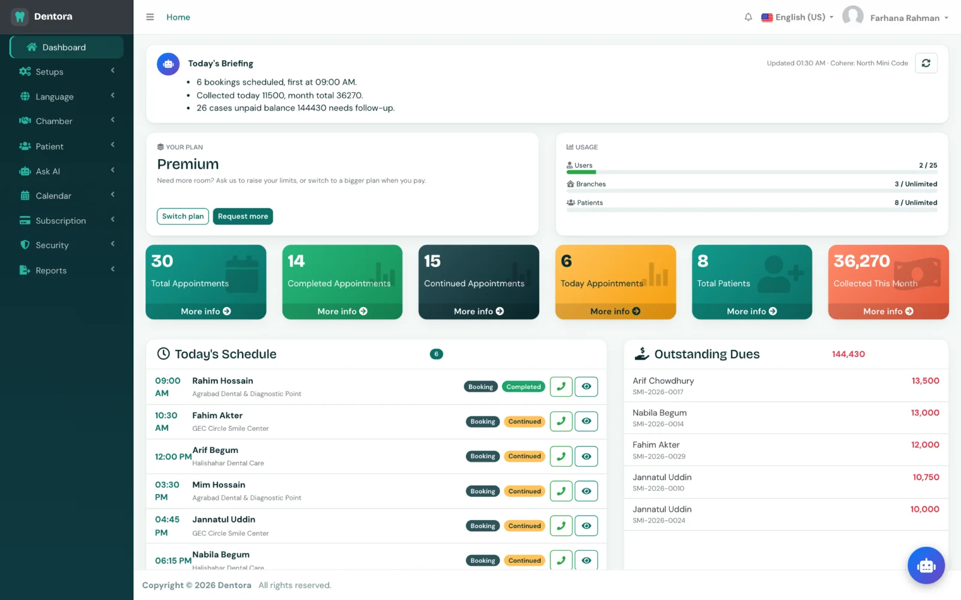Viewport: 961px width, 600px height.
Task: Click the Dentora tooth logo
Action: (20, 17)
